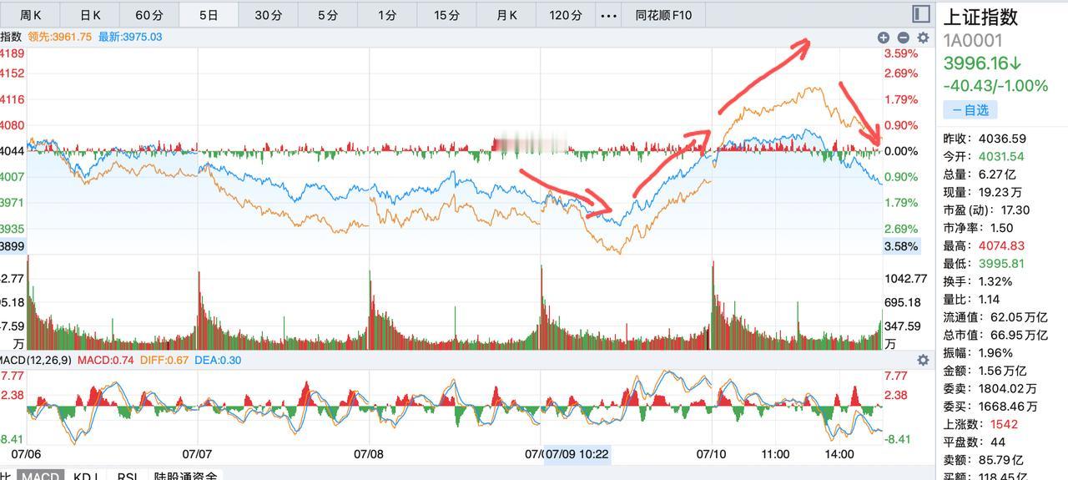Image resolution: width=1068 pixels, height=480 pixels.
Task: Click the current price 3996.16
Action: [x=983, y=63]
